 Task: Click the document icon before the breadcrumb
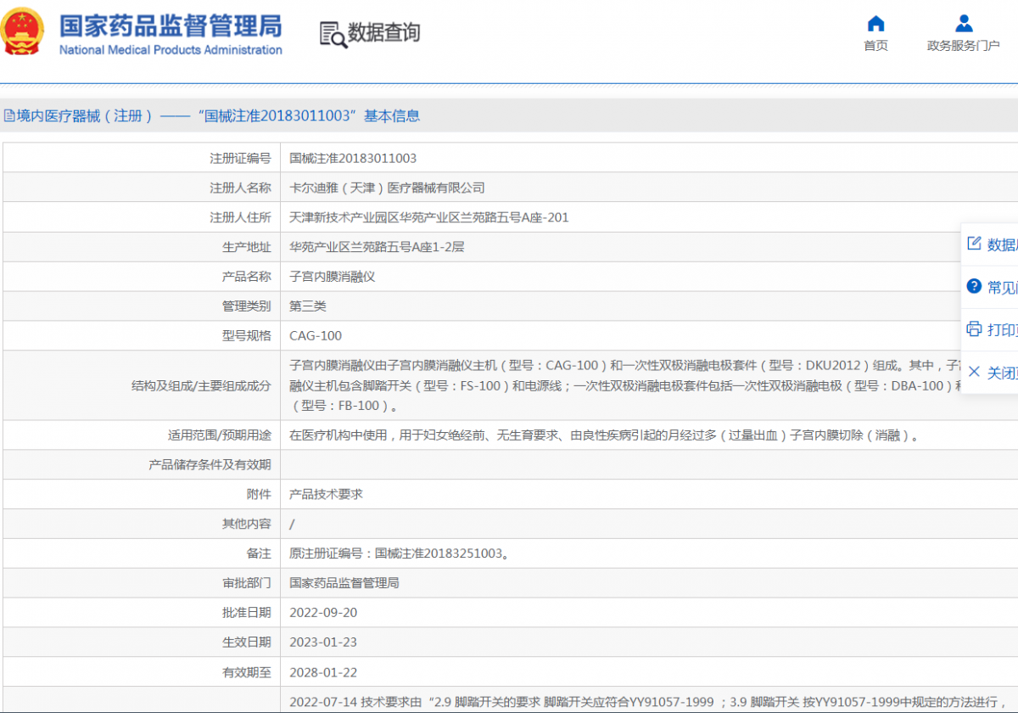[8, 115]
